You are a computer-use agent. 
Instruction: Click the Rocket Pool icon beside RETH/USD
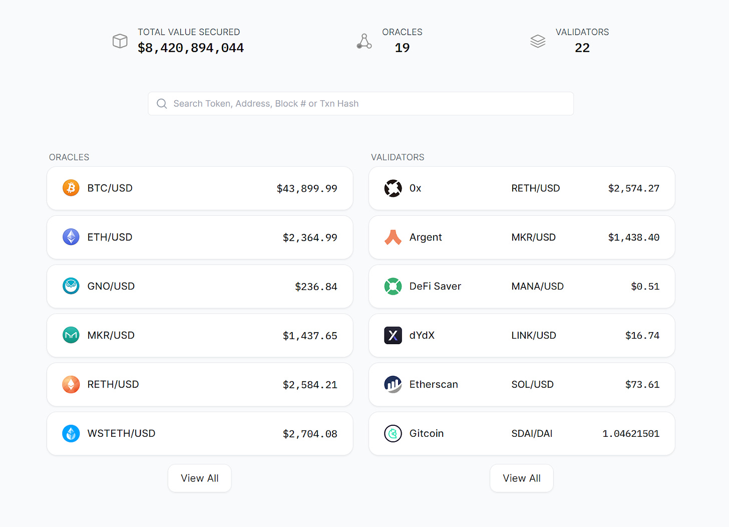pyautogui.click(x=71, y=384)
